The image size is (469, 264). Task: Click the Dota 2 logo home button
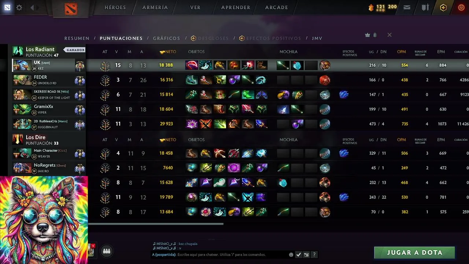[x=71, y=8]
